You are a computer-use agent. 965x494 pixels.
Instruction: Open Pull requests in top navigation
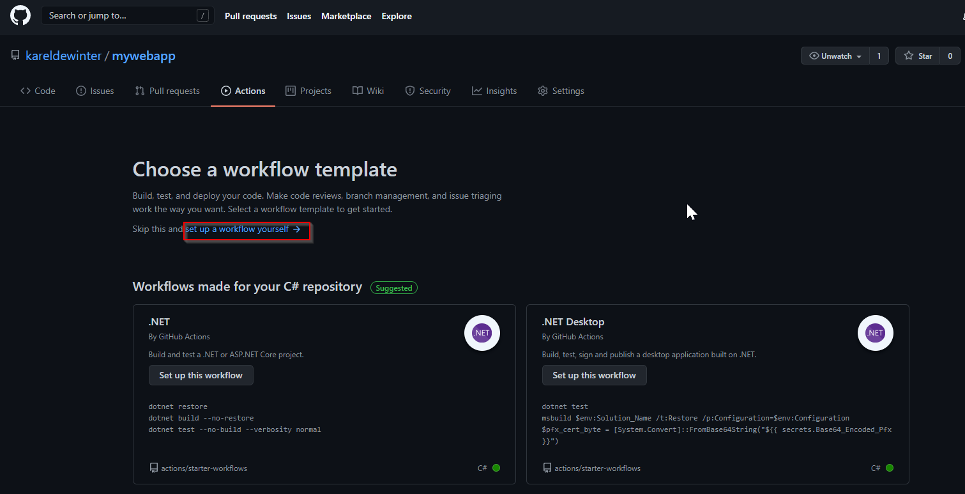click(250, 16)
